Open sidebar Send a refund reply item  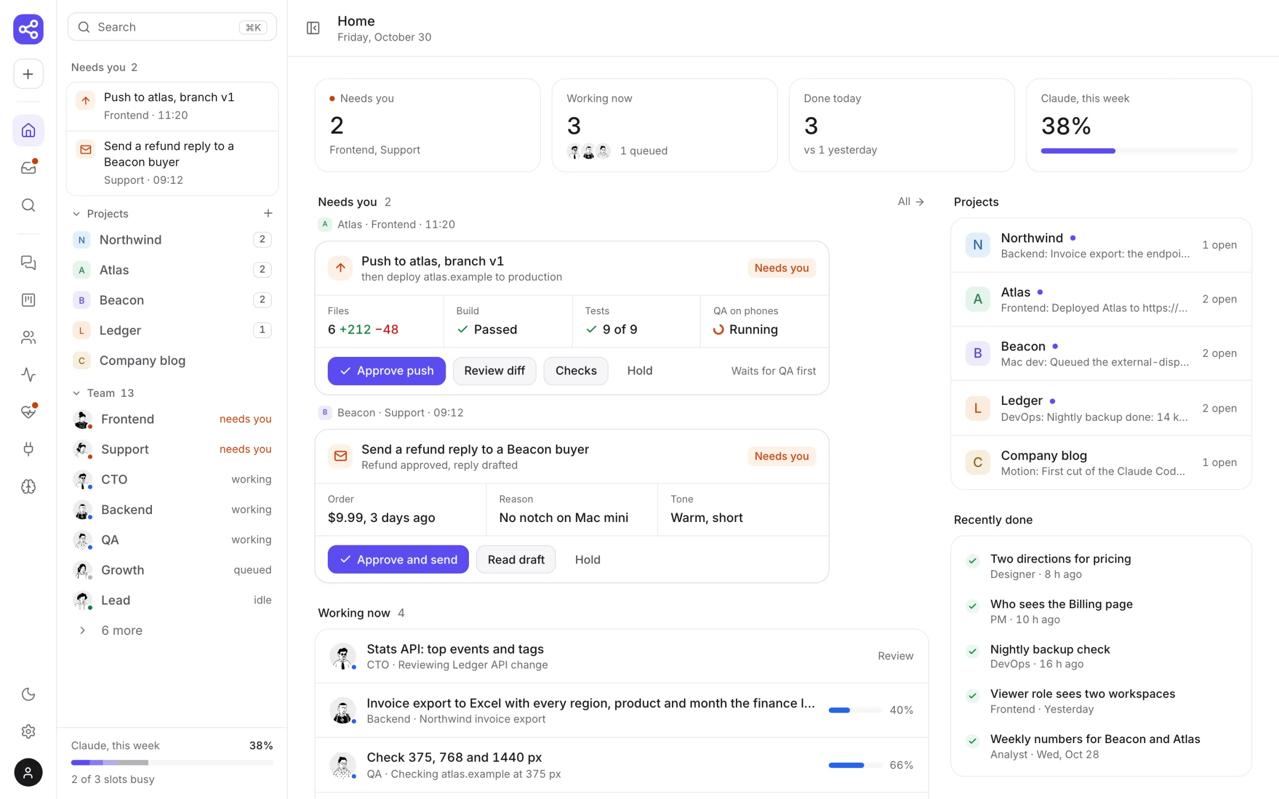172,163
